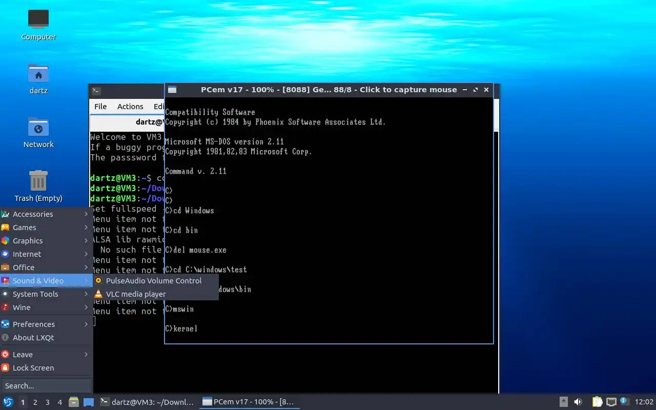The image size is (656, 410).
Task: Click the LXQt start menu bird icon
Action: 8,402
